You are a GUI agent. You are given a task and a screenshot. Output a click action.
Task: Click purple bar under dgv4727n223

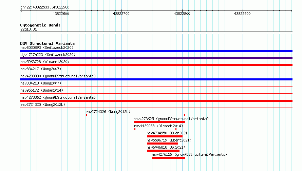pos(156,58)
